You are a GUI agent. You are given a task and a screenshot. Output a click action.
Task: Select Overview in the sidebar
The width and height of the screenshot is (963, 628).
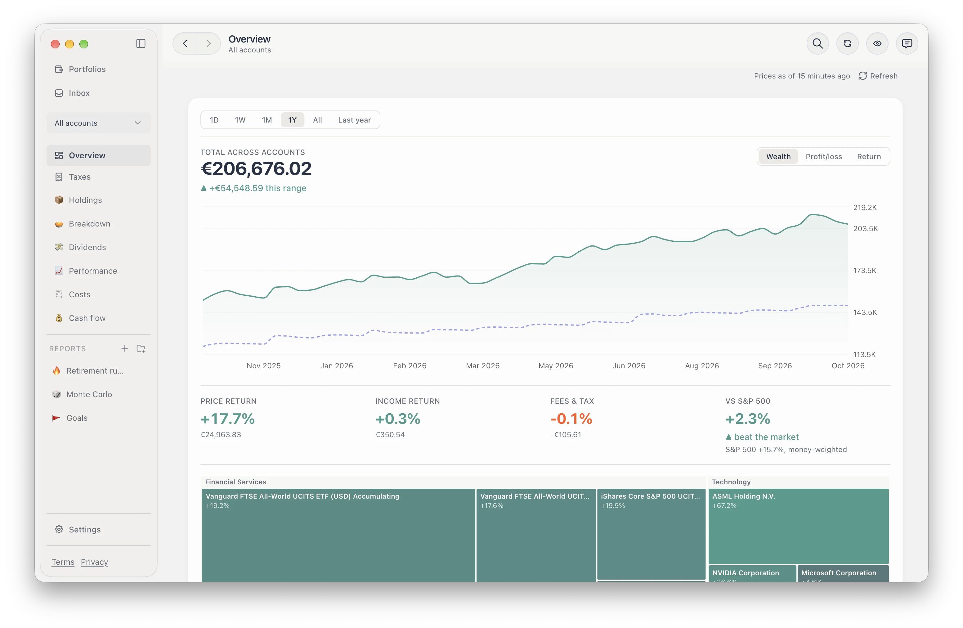98,155
